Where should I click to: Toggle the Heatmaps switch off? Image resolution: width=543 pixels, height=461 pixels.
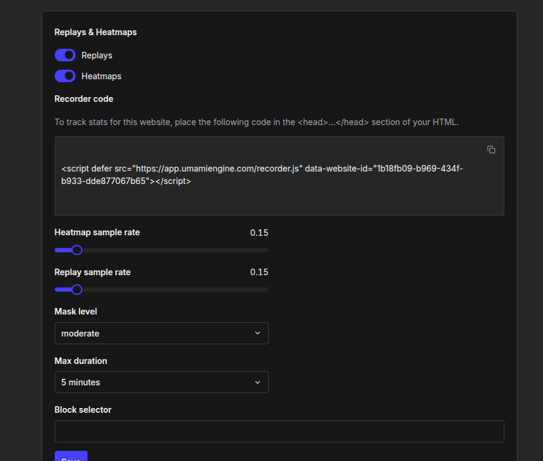point(65,76)
